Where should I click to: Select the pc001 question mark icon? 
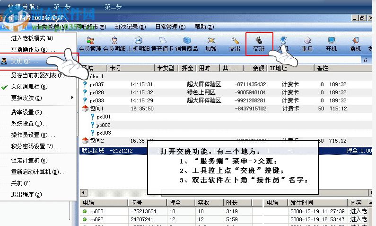point(92,117)
